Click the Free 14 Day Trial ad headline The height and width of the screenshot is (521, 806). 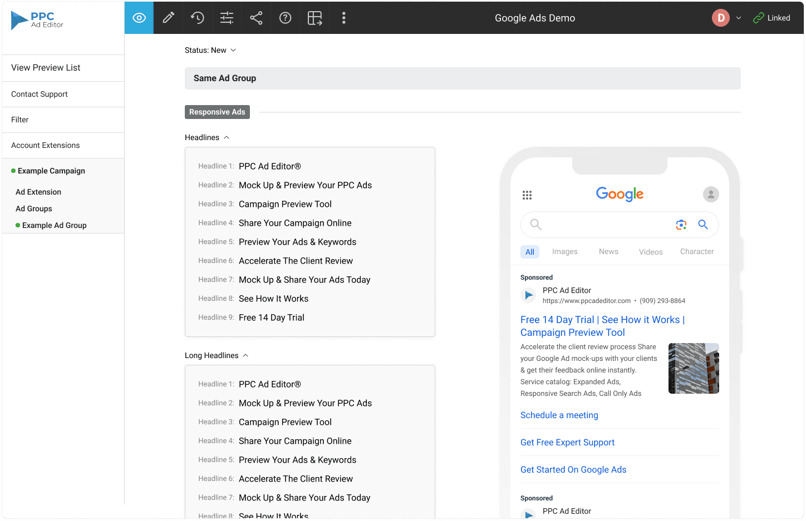pyautogui.click(x=603, y=326)
